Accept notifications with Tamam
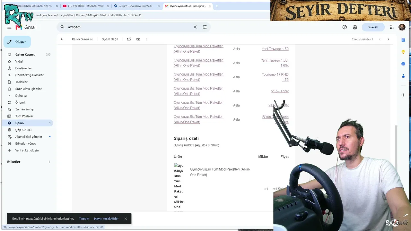Screen dimensions: 411x231 point(84,219)
